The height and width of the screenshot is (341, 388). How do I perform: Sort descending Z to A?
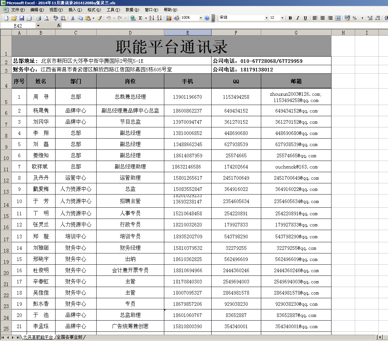[x=159, y=18]
